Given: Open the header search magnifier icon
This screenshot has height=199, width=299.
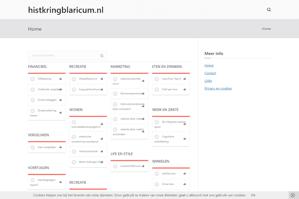Looking at the screenshot, I should pos(269,10).
